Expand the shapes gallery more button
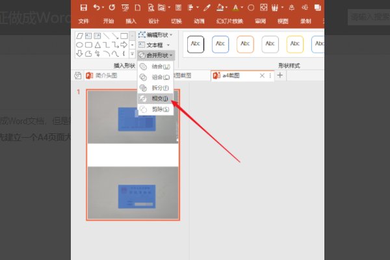Viewport: 390px width, 260px height. point(132,55)
